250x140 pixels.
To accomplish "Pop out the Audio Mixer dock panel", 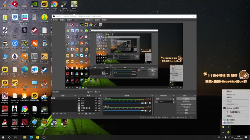I will pyautogui.click(x=152, y=96).
